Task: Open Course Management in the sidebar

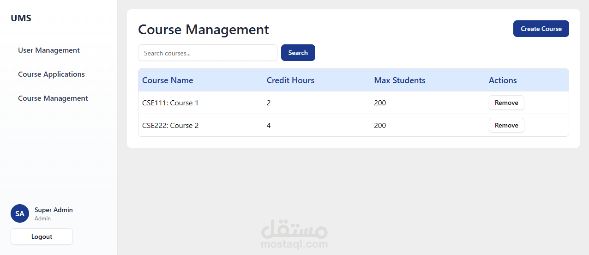Action: click(53, 98)
